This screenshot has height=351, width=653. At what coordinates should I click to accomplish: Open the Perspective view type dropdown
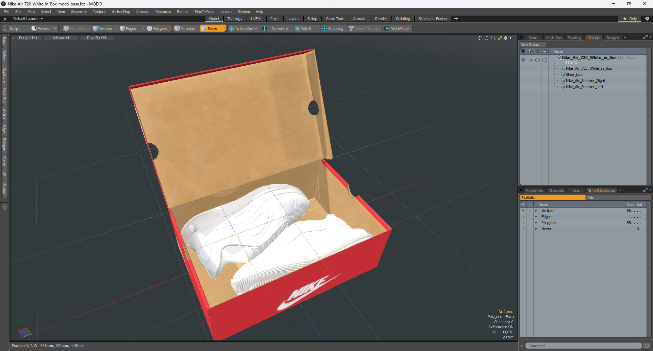coord(29,38)
